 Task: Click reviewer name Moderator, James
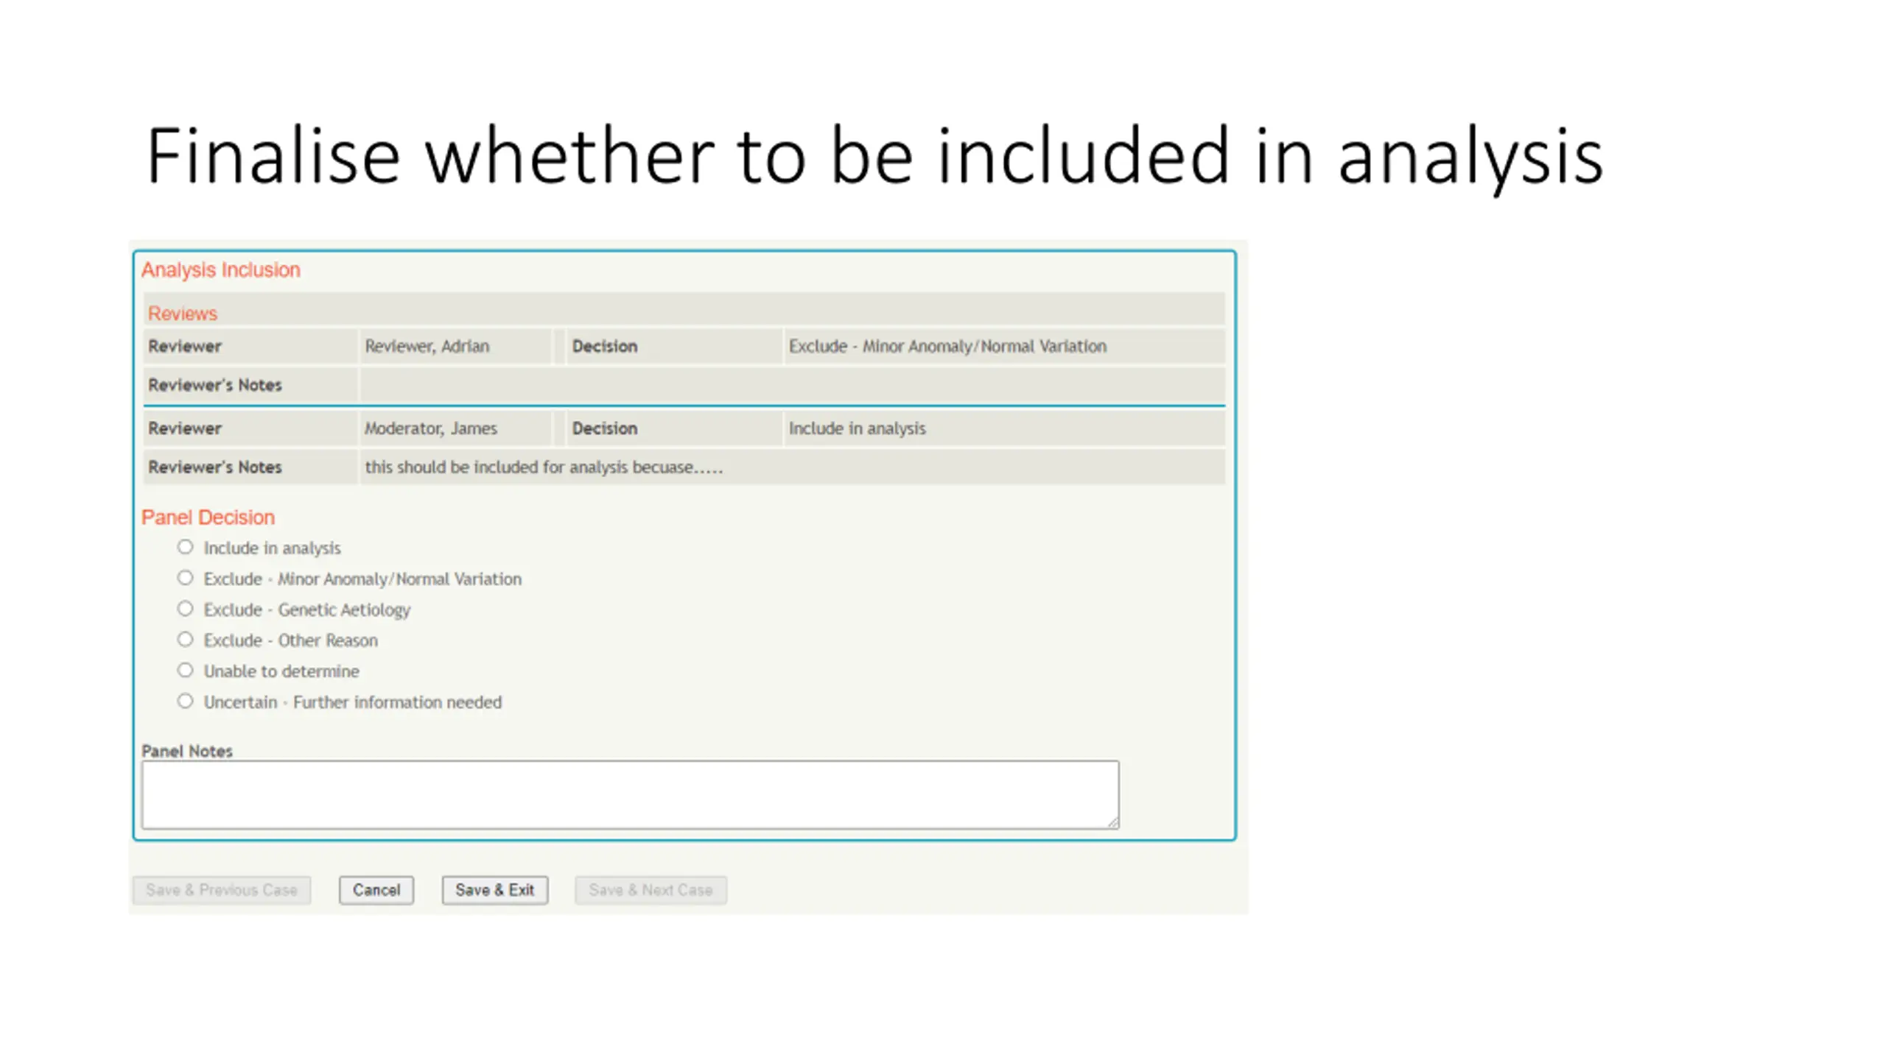click(431, 428)
